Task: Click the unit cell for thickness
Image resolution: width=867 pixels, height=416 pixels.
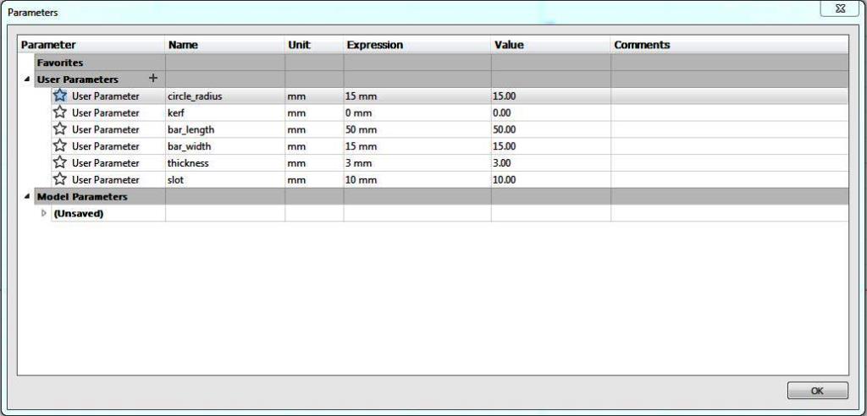Action: tap(314, 163)
